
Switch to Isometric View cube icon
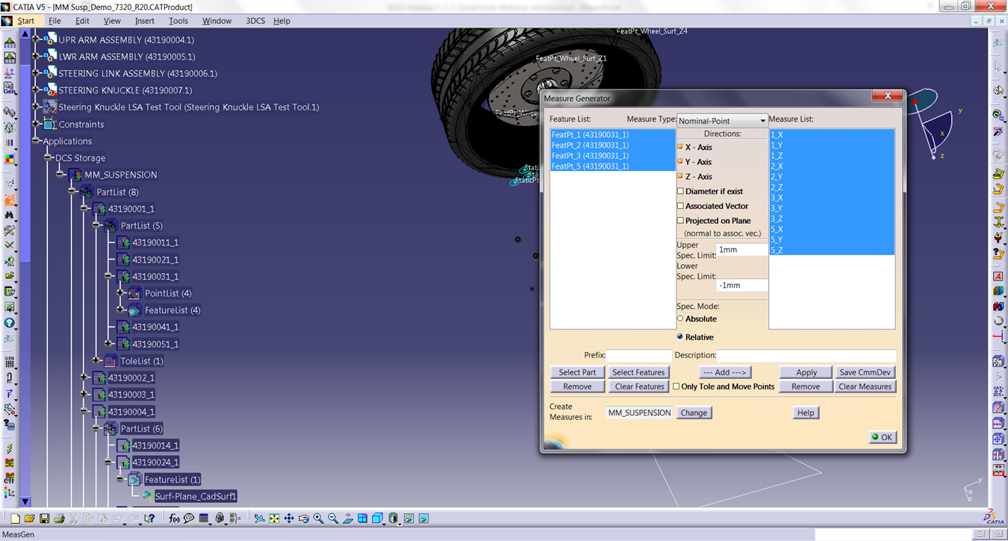tap(379, 518)
